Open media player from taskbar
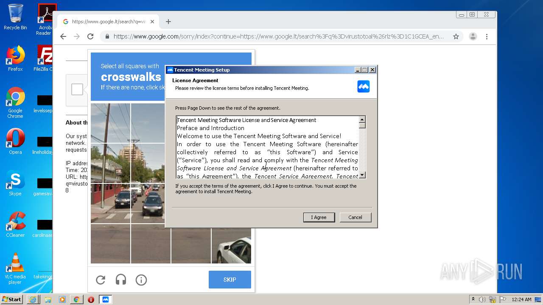The image size is (543, 305). point(62,299)
